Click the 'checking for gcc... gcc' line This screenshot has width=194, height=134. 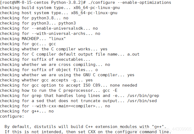(x=28, y=44)
